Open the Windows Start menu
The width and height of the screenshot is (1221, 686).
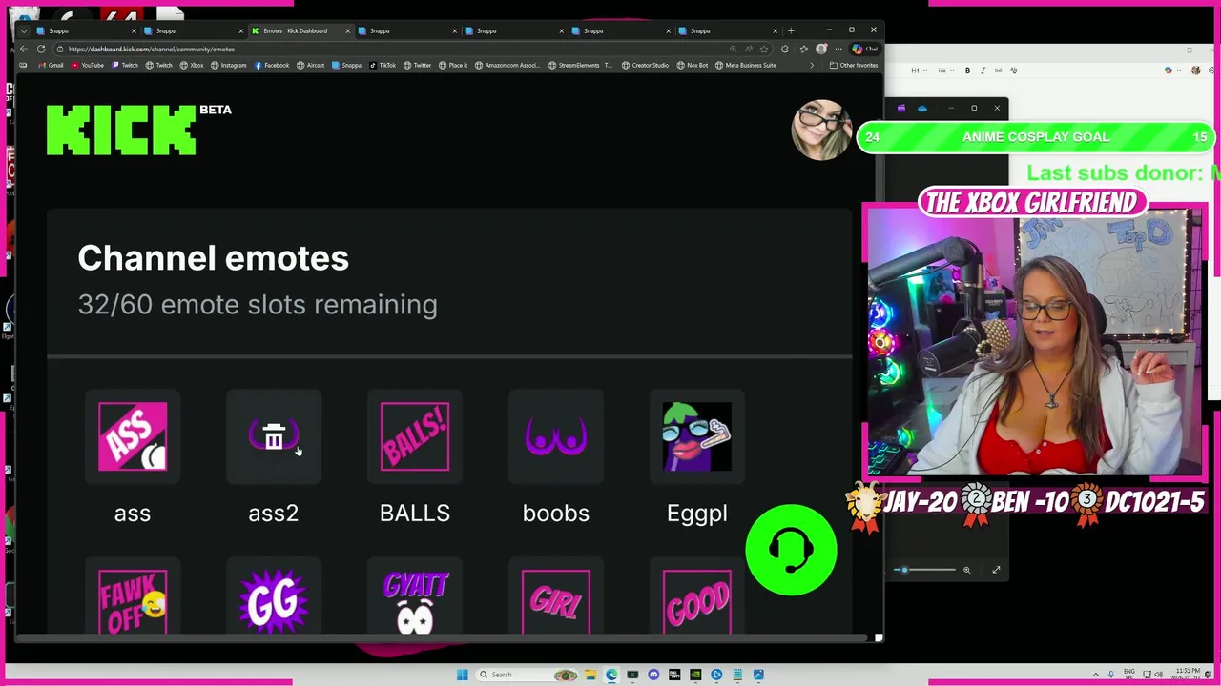pyautogui.click(x=463, y=675)
